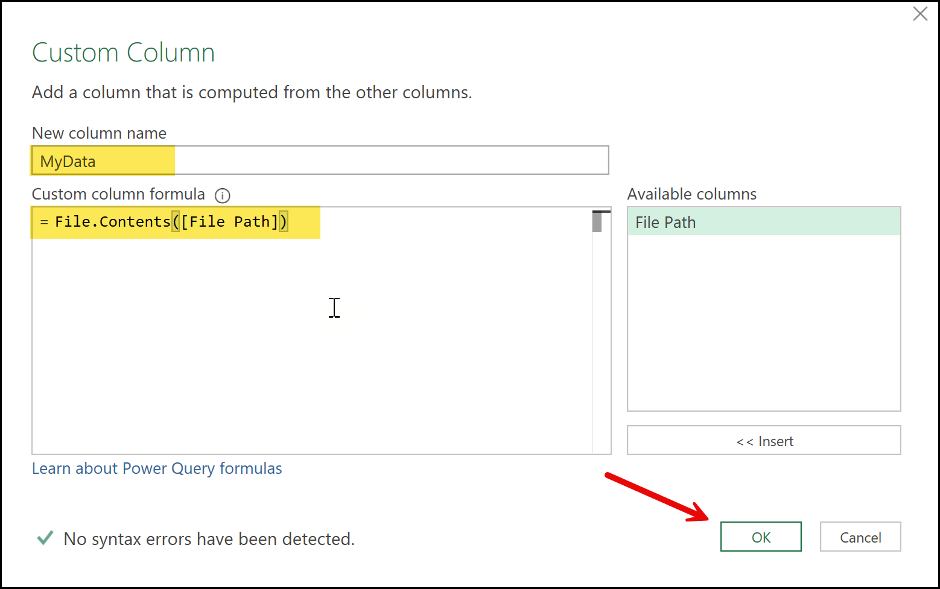Click the info icon beside Custom column formula

(x=223, y=195)
